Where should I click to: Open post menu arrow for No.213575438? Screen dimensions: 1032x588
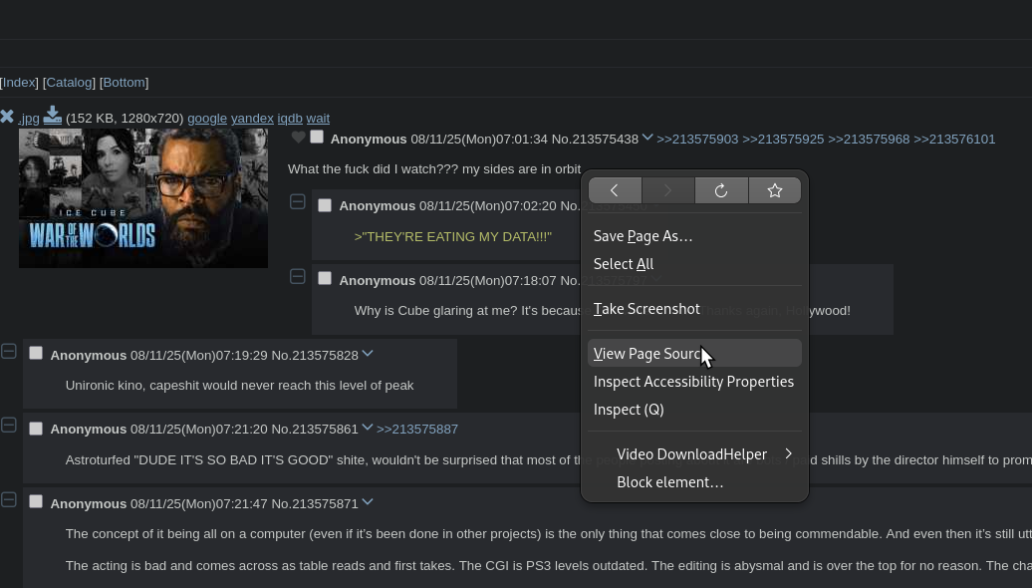pos(647,138)
